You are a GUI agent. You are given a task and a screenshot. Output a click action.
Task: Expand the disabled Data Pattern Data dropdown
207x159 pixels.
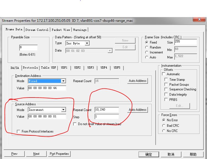pos(110,51)
